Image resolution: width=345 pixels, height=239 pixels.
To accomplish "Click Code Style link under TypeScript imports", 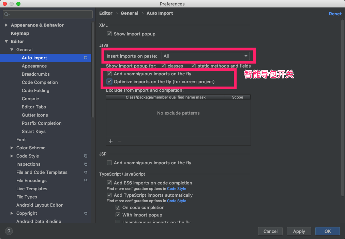I will point(177,201).
